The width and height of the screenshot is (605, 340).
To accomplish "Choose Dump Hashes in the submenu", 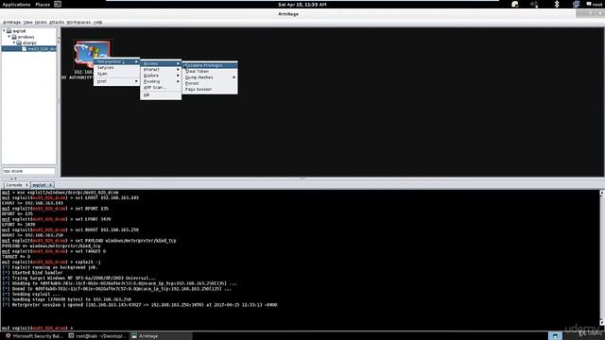I will [x=210, y=77].
